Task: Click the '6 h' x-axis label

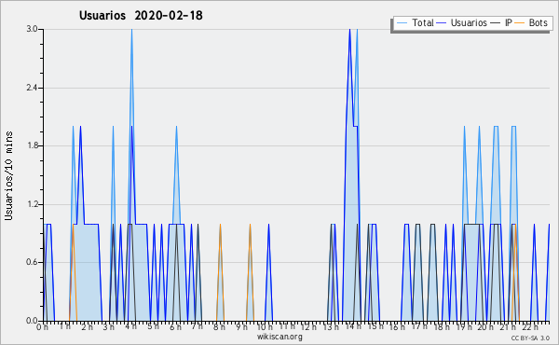Action: (x=175, y=326)
